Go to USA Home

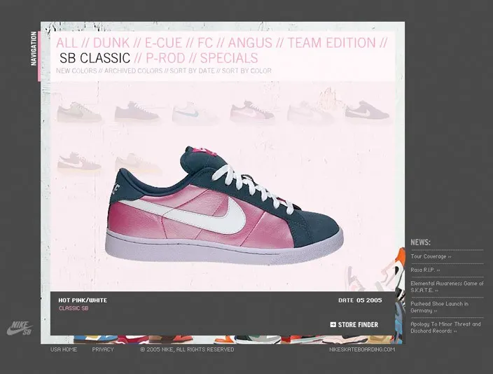coord(64,349)
